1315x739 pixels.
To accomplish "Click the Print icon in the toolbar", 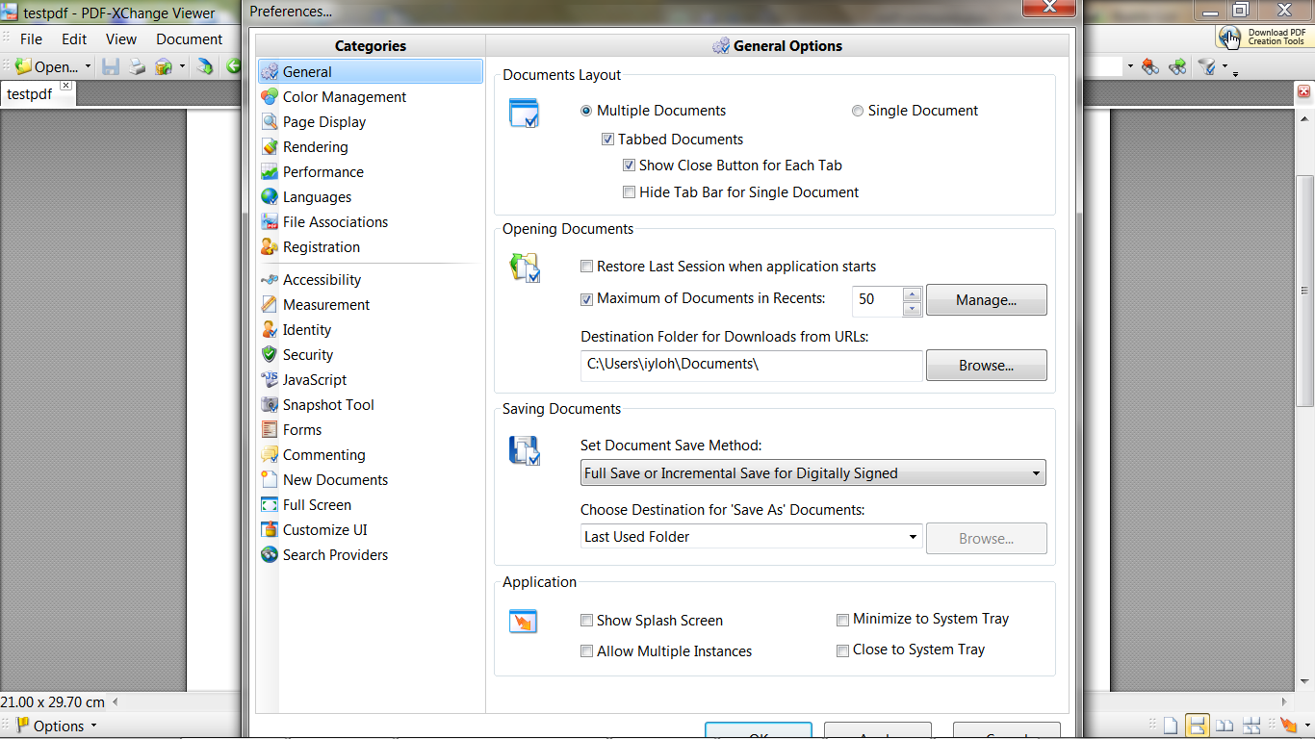I will (x=138, y=66).
